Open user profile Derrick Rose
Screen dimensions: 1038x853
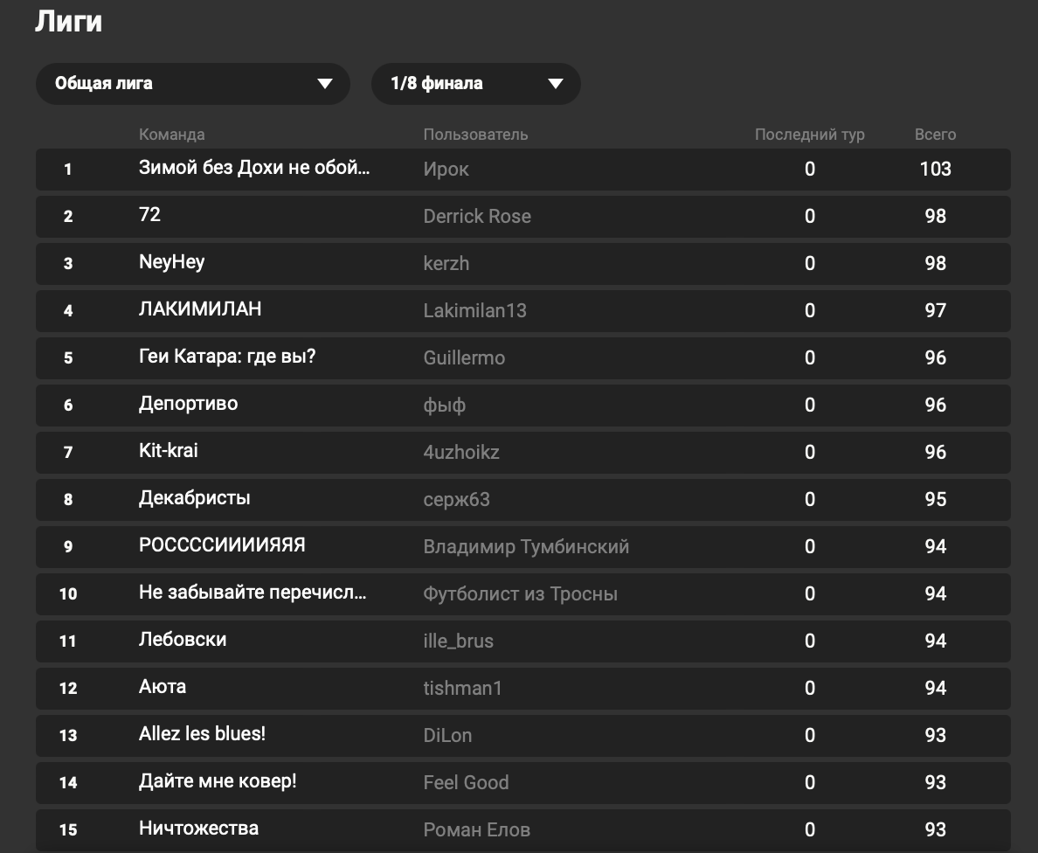pos(477,216)
